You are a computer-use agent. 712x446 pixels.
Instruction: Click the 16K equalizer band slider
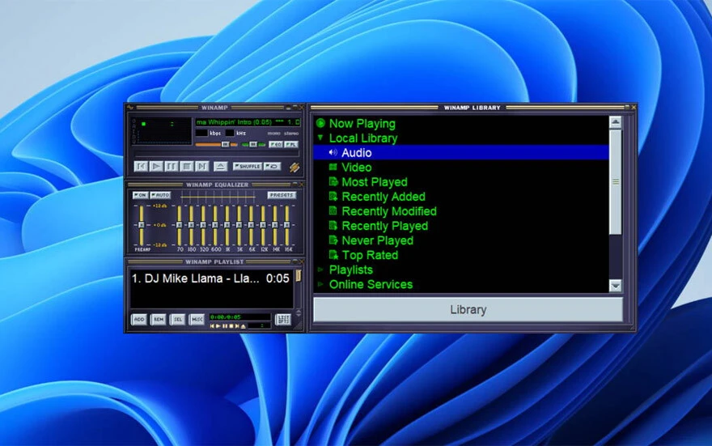[287, 225]
